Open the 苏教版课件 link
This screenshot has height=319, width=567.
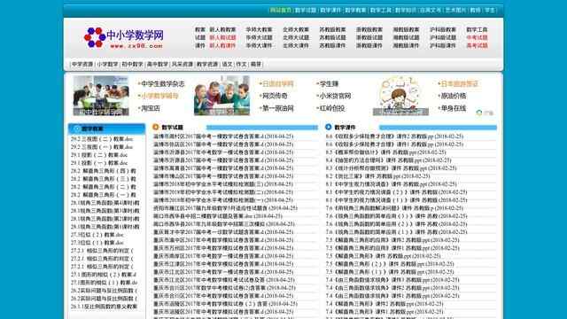tap(333, 45)
